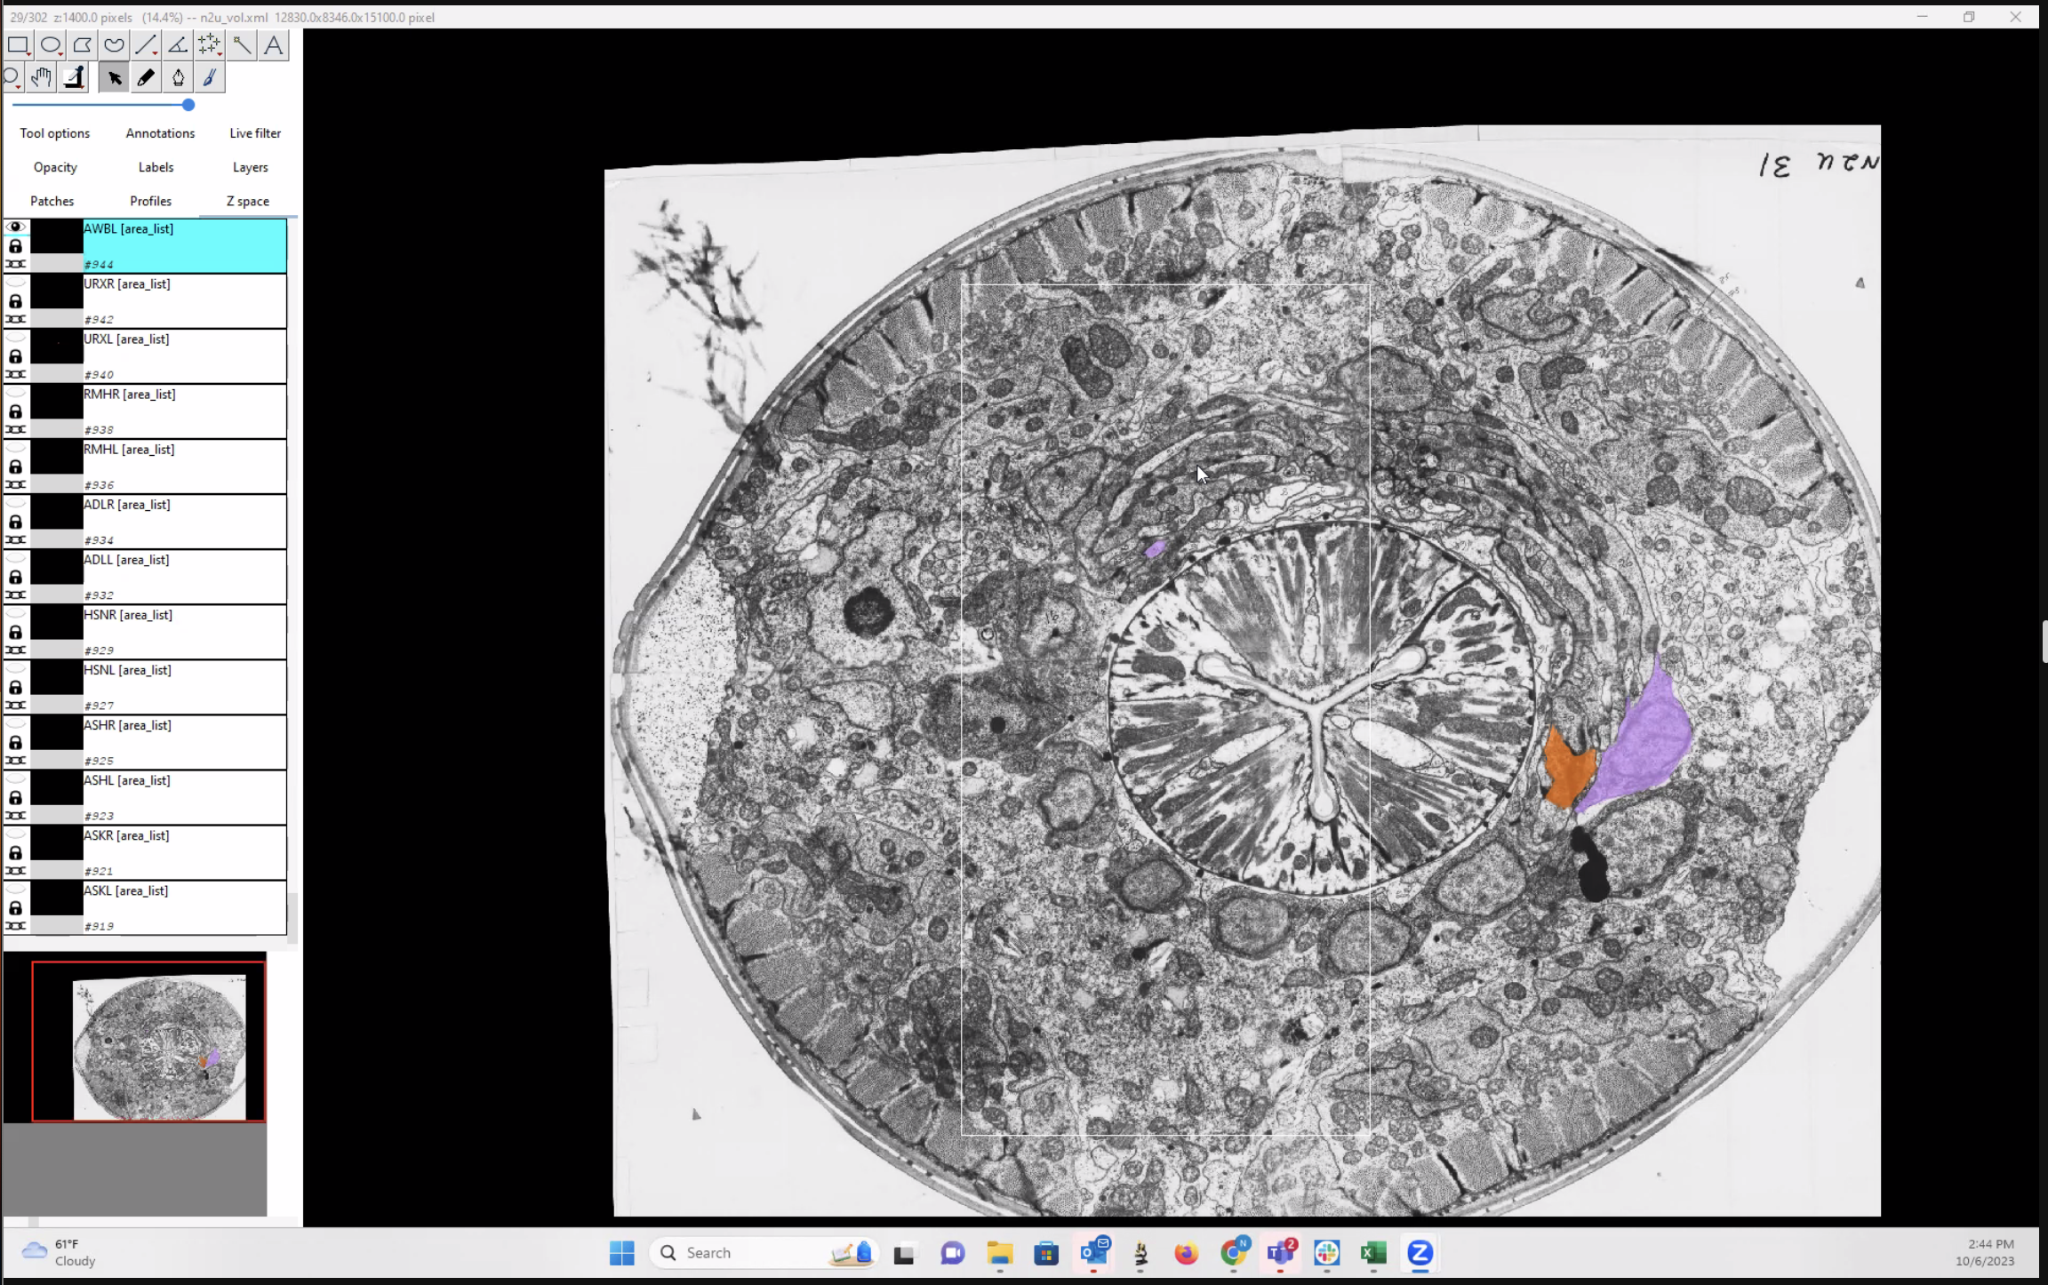The image size is (2048, 1285).
Task: Click the blue slider handle below toolbar
Action: (x=188, y=105)
